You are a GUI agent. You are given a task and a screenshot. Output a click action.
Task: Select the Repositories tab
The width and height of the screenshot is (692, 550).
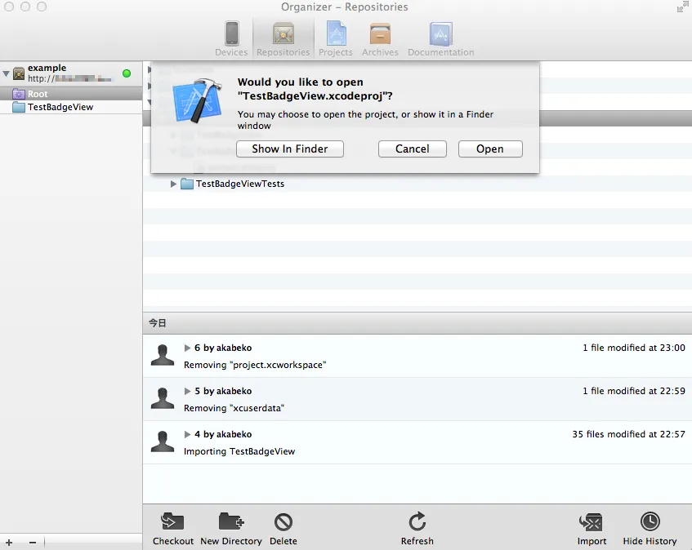click(x=283, y=38)
